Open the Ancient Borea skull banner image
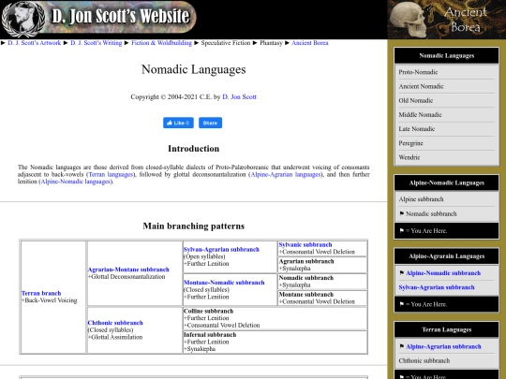506x379 pixels. (x=447, y=20)
